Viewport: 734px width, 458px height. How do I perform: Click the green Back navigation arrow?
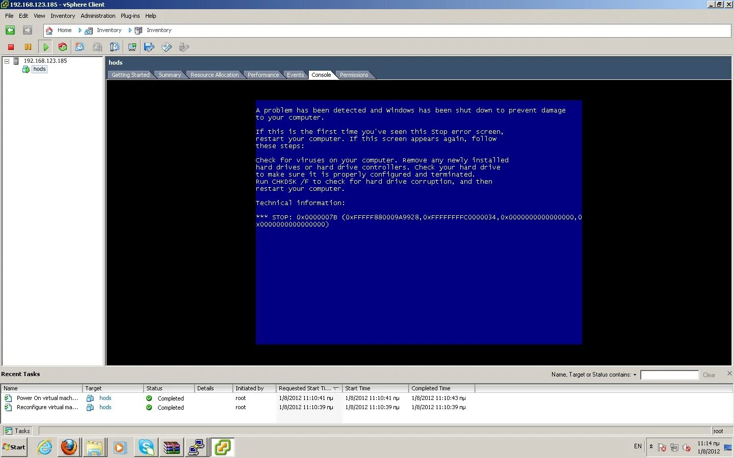click(10, 31)
